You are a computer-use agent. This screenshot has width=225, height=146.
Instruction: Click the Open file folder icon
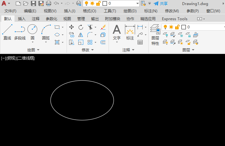tap(26, 3)
